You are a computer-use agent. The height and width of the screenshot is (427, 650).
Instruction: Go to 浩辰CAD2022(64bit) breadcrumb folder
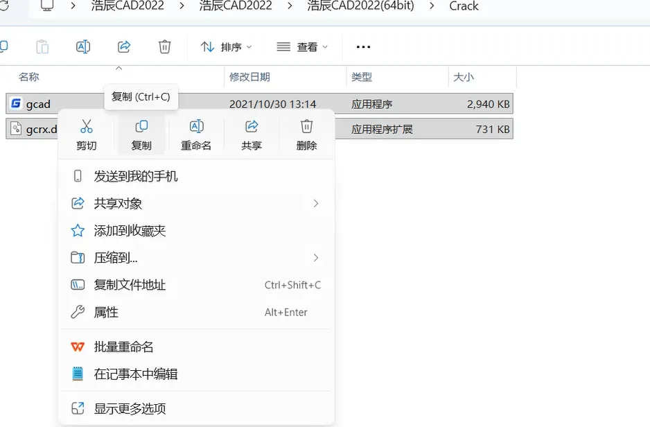(360, 6)
